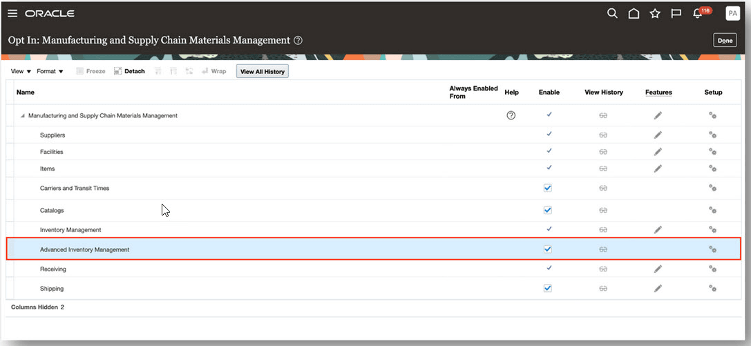Screen dimensions: 751x346
Task: Edit features for Facilities row
Action: click(x=658, y=152)
